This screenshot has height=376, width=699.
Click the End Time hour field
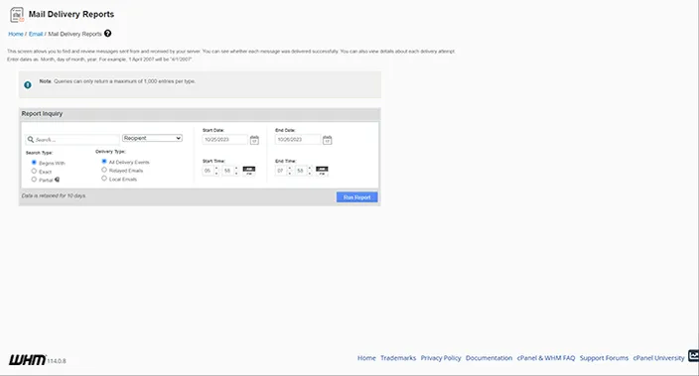(281, 171)
